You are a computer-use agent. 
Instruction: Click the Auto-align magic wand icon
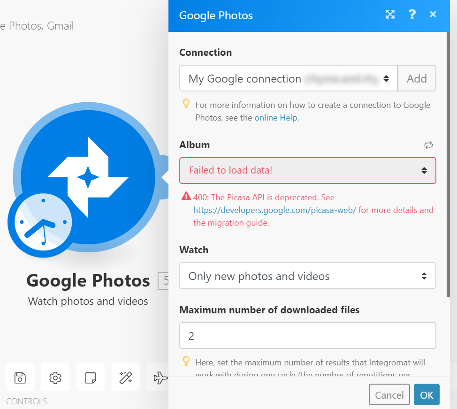tap(126, 378)
